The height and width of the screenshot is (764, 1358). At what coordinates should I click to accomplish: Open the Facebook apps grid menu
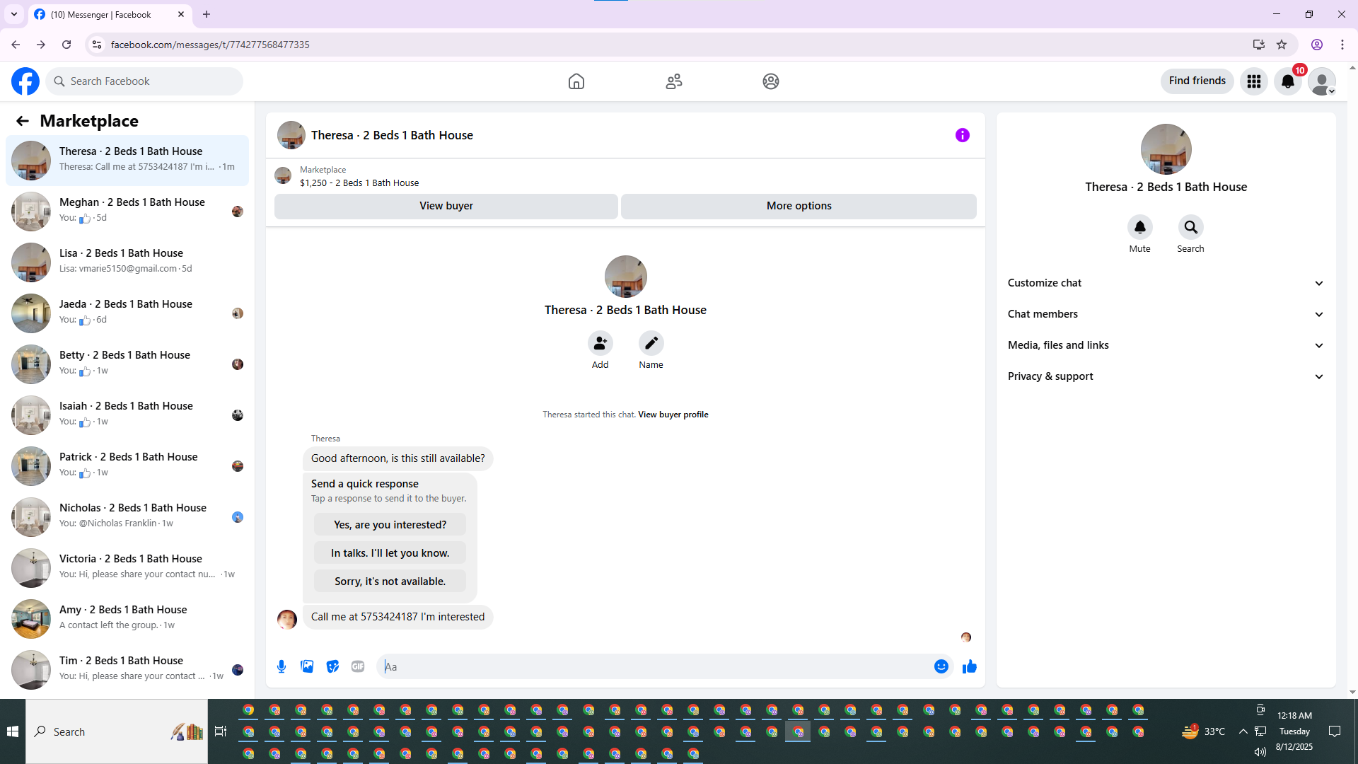click(1253, 81)
